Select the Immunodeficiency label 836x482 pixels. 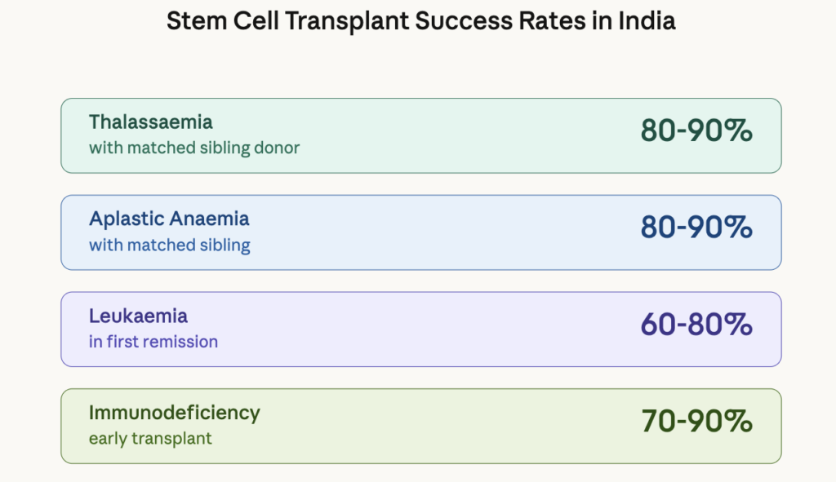click(x=175, y=413)
